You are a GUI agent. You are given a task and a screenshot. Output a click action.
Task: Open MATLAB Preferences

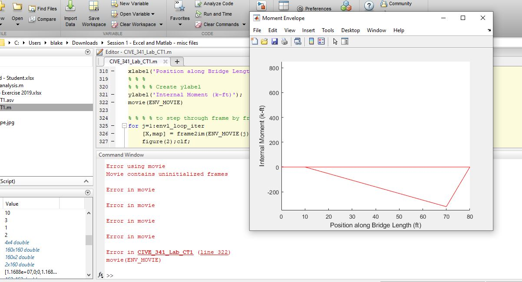[x=314, y=8]
